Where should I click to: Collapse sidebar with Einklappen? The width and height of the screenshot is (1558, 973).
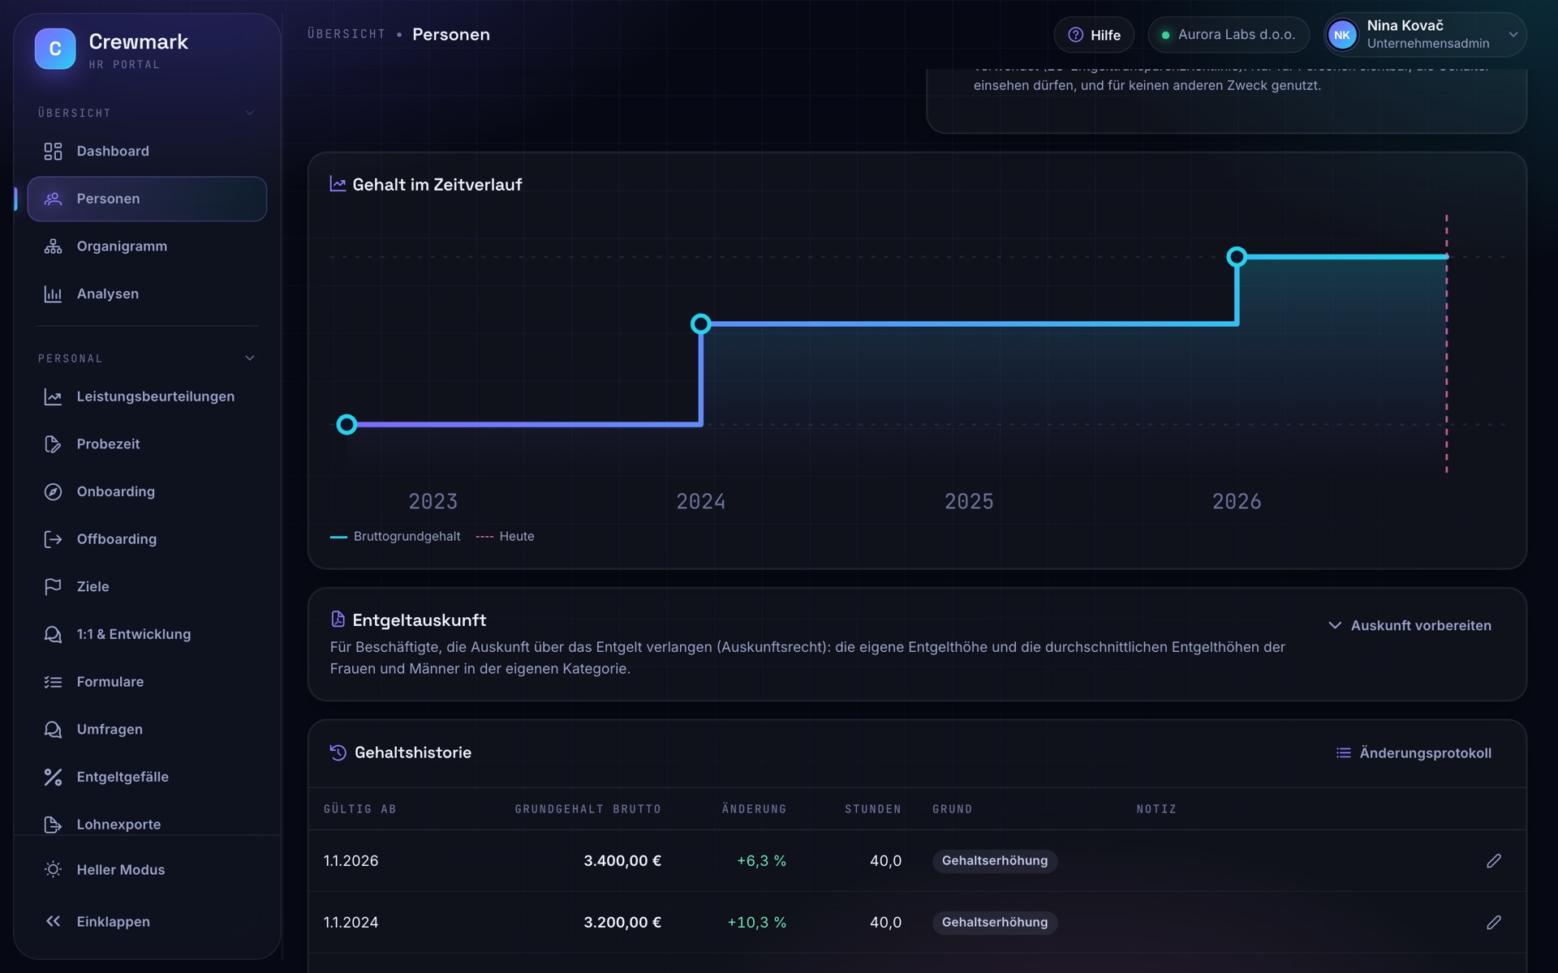point(147,922)
